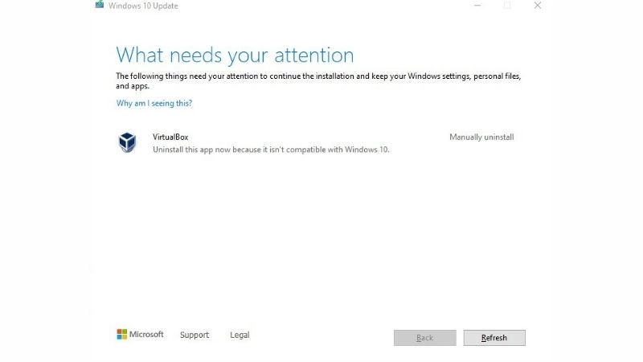Open the Support link
This screenshot has height=362, width=643.
pyautogui.click(x=195, y=335)
